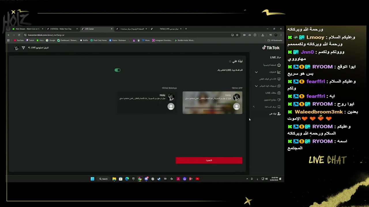Click the info icon beside About Me heading

tap(230, 61)
